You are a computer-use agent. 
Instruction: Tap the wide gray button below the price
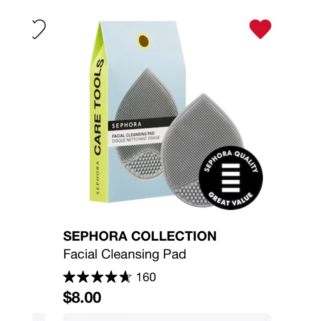pyautogui.click(x=167, y=317)
